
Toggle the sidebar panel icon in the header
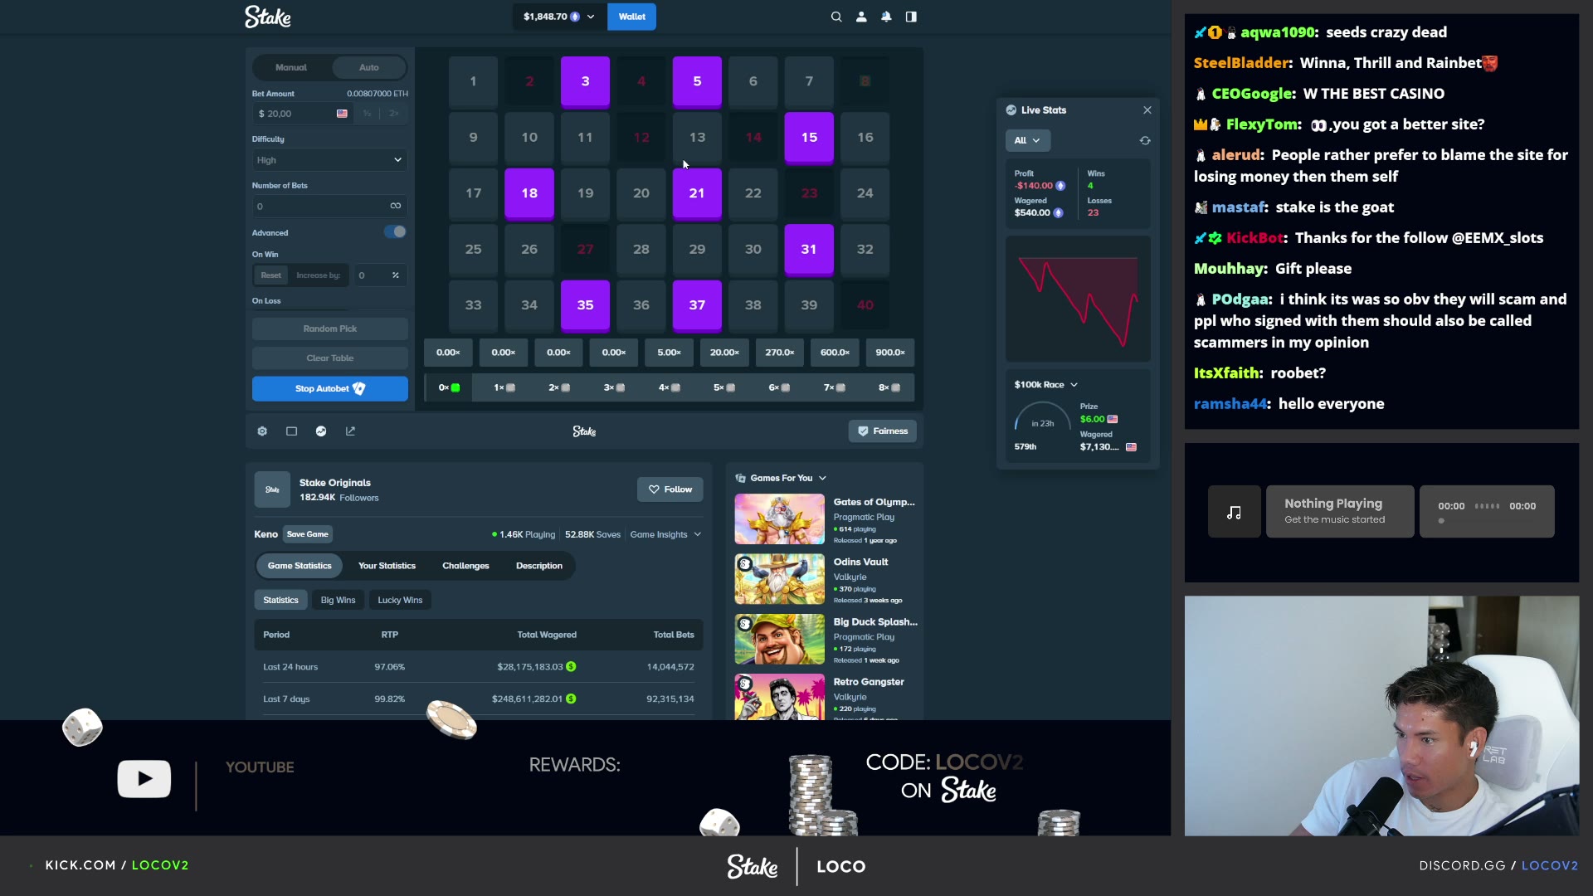pyautogui.click(x=911, y=17)
